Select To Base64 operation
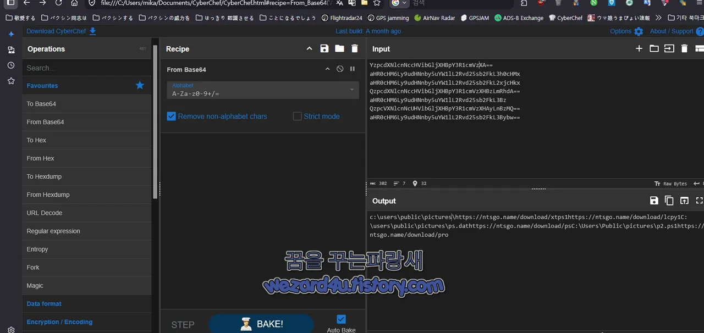Viewport: 704px width, 333px height. pyautogui.click(x=86, y=104)
